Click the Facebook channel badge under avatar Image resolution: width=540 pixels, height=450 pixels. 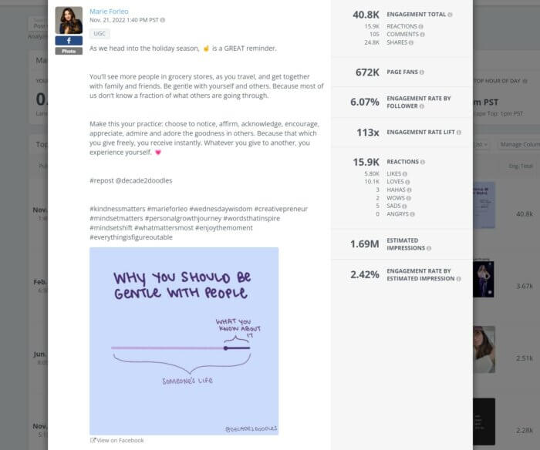[x=69, y=41]
